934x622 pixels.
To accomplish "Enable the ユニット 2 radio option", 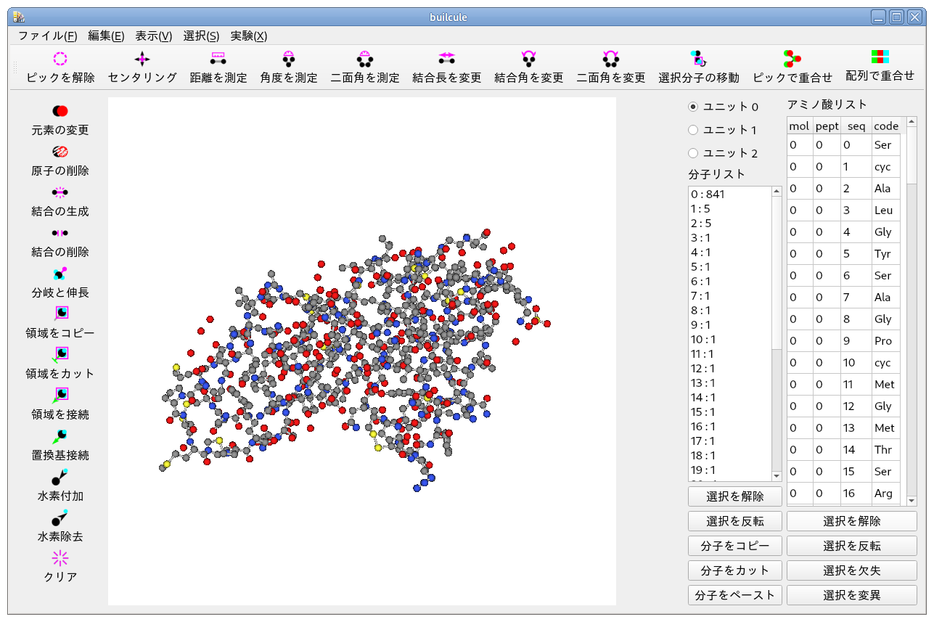I will (x=693, y=153).
